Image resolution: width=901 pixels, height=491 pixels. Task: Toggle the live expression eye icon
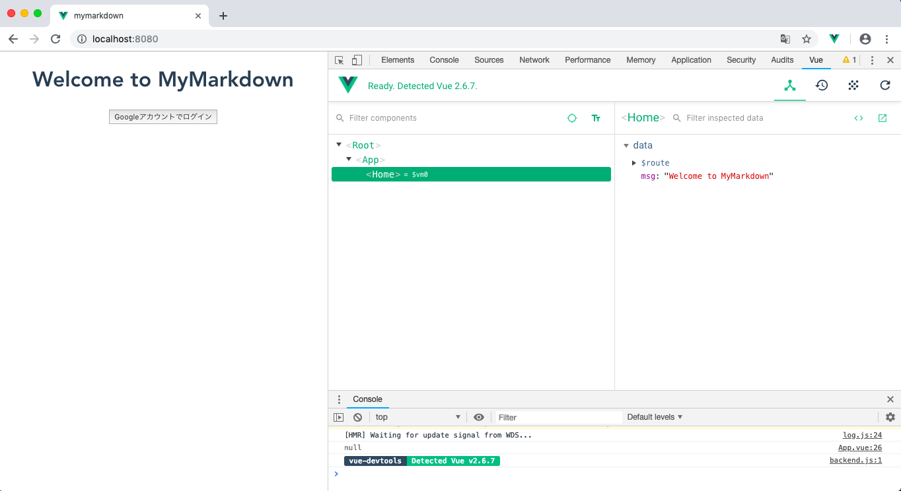click(479, 417)
